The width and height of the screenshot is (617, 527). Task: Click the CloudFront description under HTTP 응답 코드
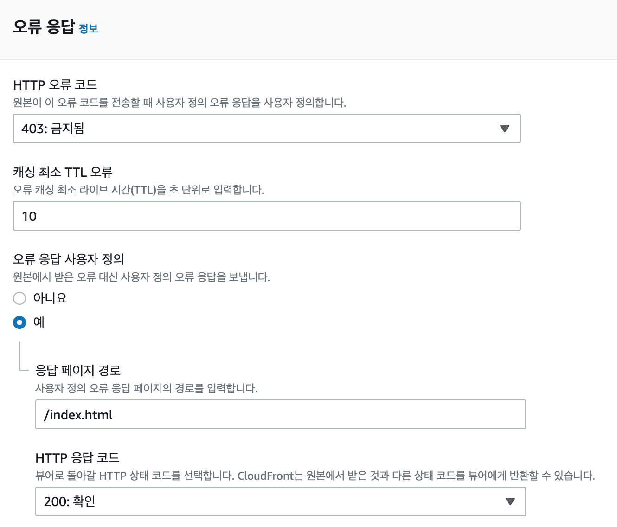[x=315, y=476]
